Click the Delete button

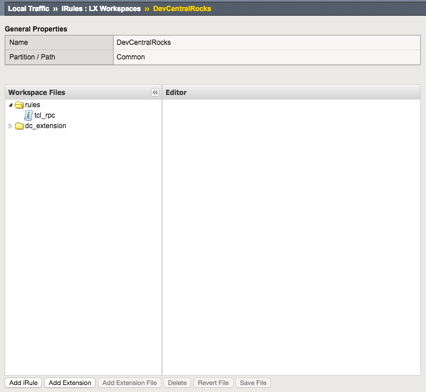[177, 383]
